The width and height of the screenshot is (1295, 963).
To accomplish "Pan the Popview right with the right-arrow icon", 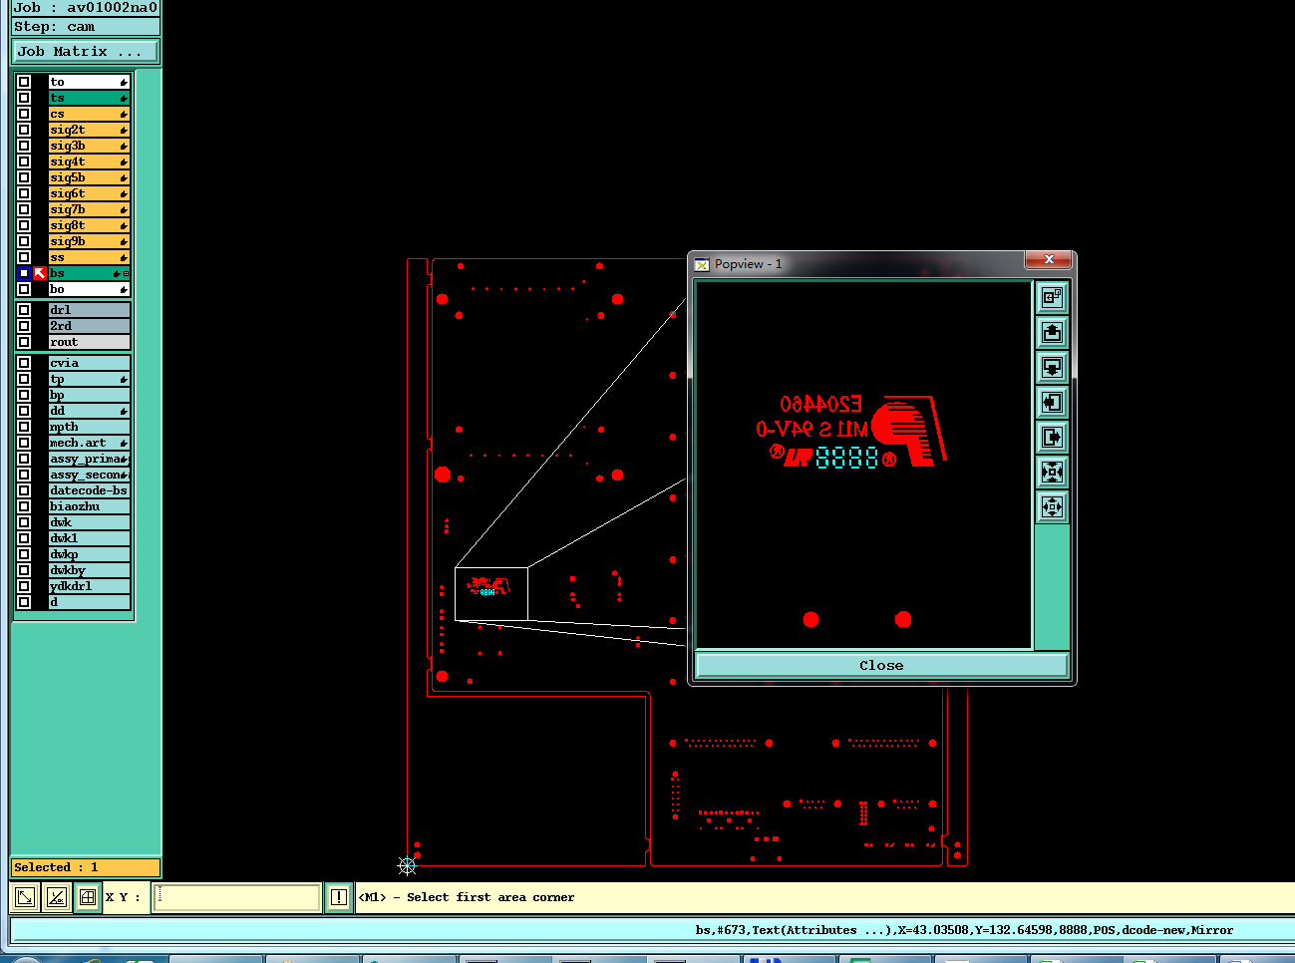I will (x=1052, y=437).
